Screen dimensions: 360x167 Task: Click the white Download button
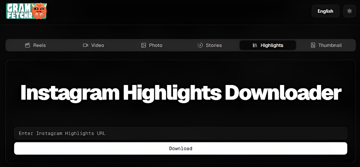180,148
